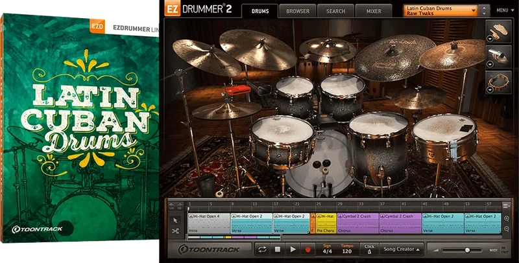Step to the previous preset with the up arrow

click(485, 8)
